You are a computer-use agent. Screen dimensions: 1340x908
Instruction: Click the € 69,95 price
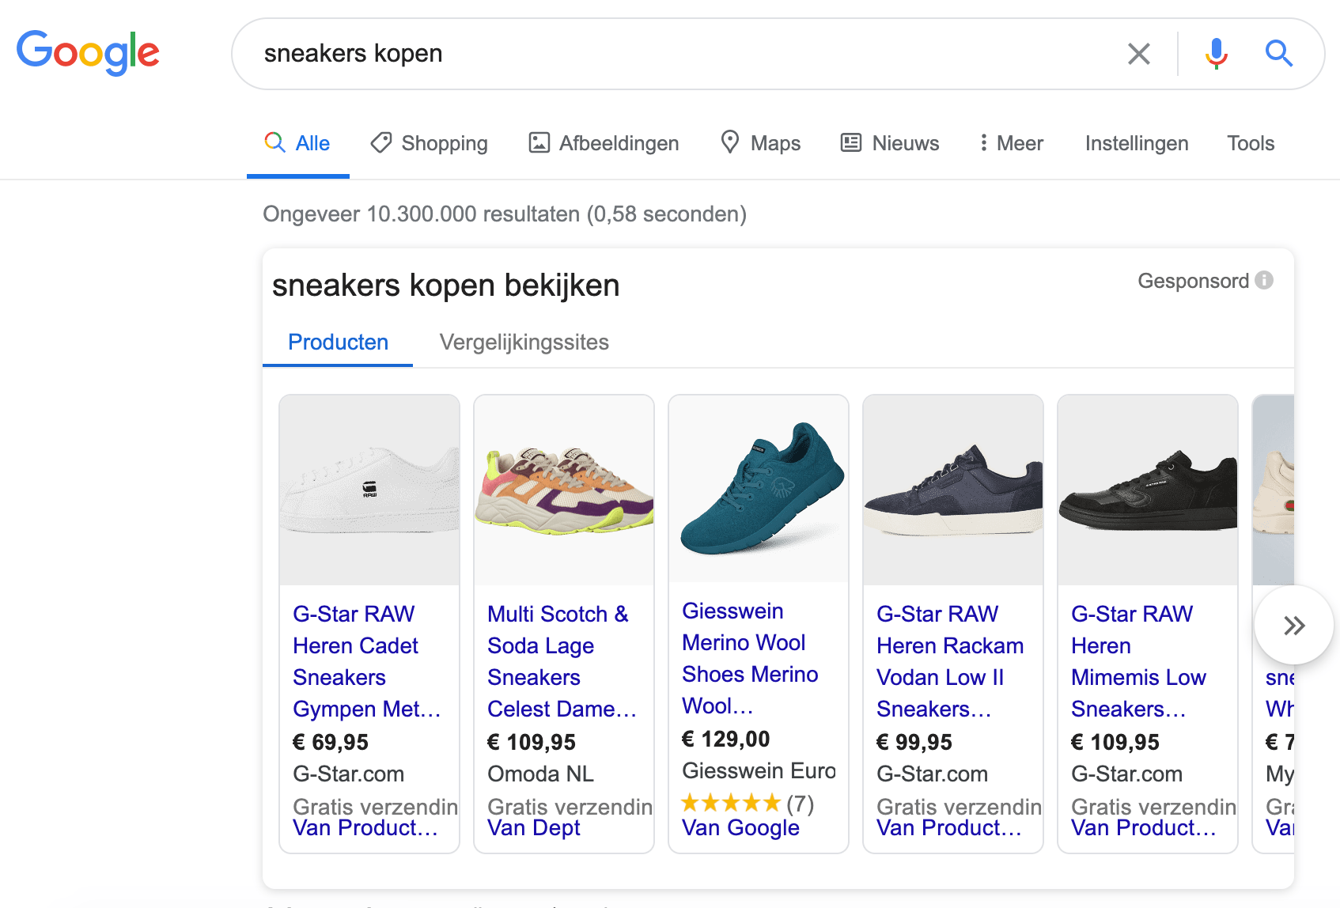[331, 742]
